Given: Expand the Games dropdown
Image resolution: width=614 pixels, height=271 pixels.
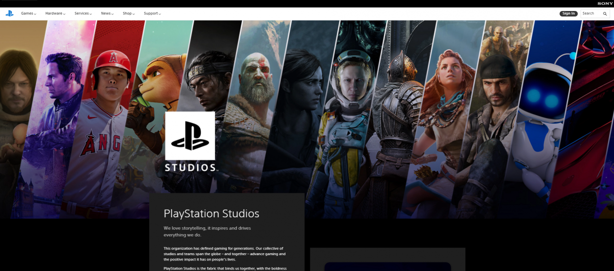Looking at the screenshot, I should coord(28,13).
